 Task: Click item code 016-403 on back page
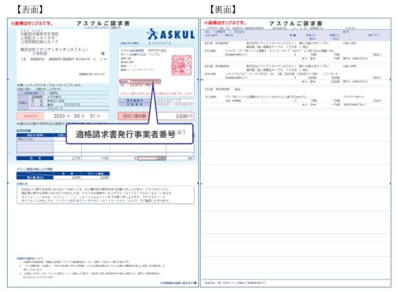[x=210, y=74]
